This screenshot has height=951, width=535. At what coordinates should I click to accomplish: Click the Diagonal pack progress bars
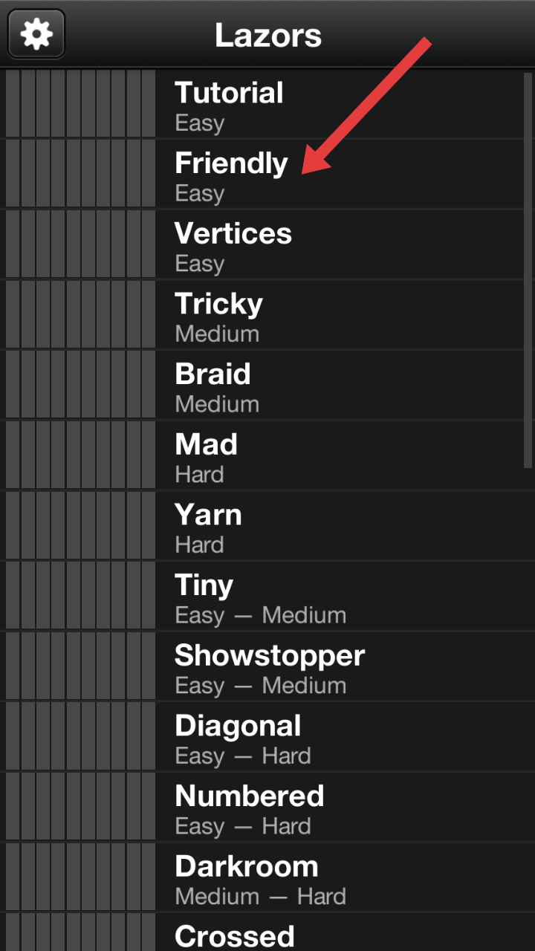pos(80,737)
